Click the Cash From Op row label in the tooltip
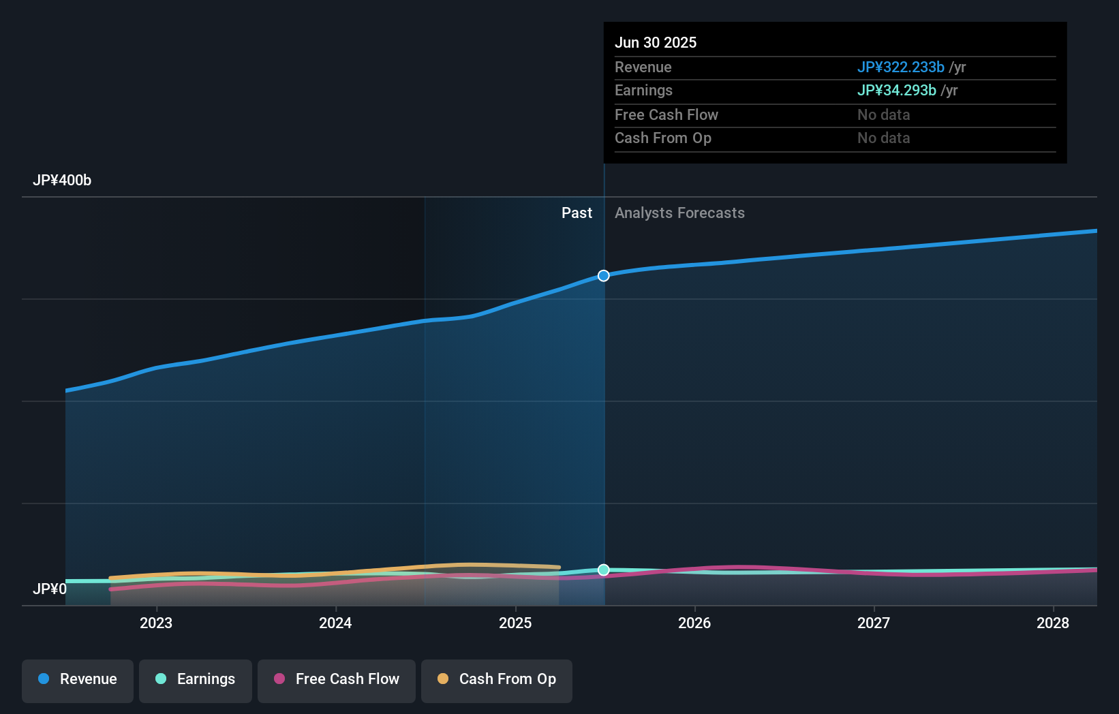 pyautogui.click(x=663, y=138)
